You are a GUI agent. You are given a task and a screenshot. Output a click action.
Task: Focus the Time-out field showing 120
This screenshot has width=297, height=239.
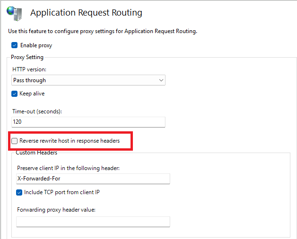(88, 122)
